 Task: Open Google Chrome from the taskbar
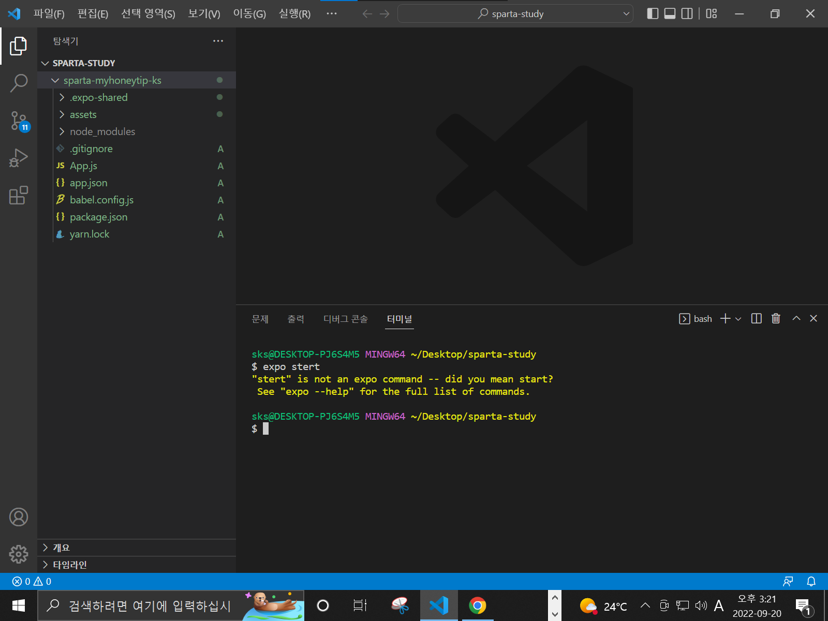[x=477, y=605]
